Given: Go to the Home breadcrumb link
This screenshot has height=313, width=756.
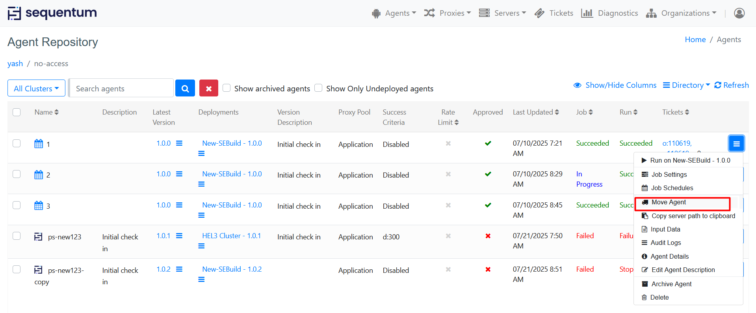Looking at the screenshot, I should point(695,39).
